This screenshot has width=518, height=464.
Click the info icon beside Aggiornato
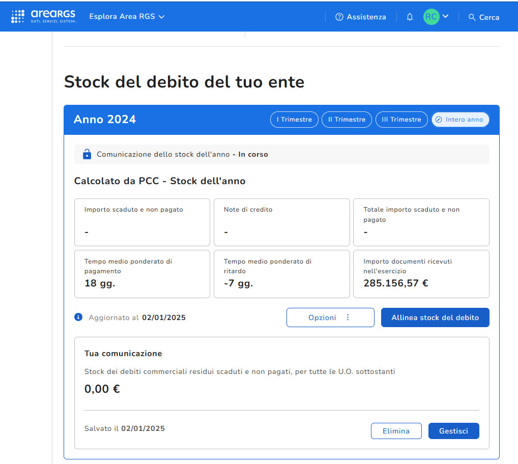[x=78, y=317]
